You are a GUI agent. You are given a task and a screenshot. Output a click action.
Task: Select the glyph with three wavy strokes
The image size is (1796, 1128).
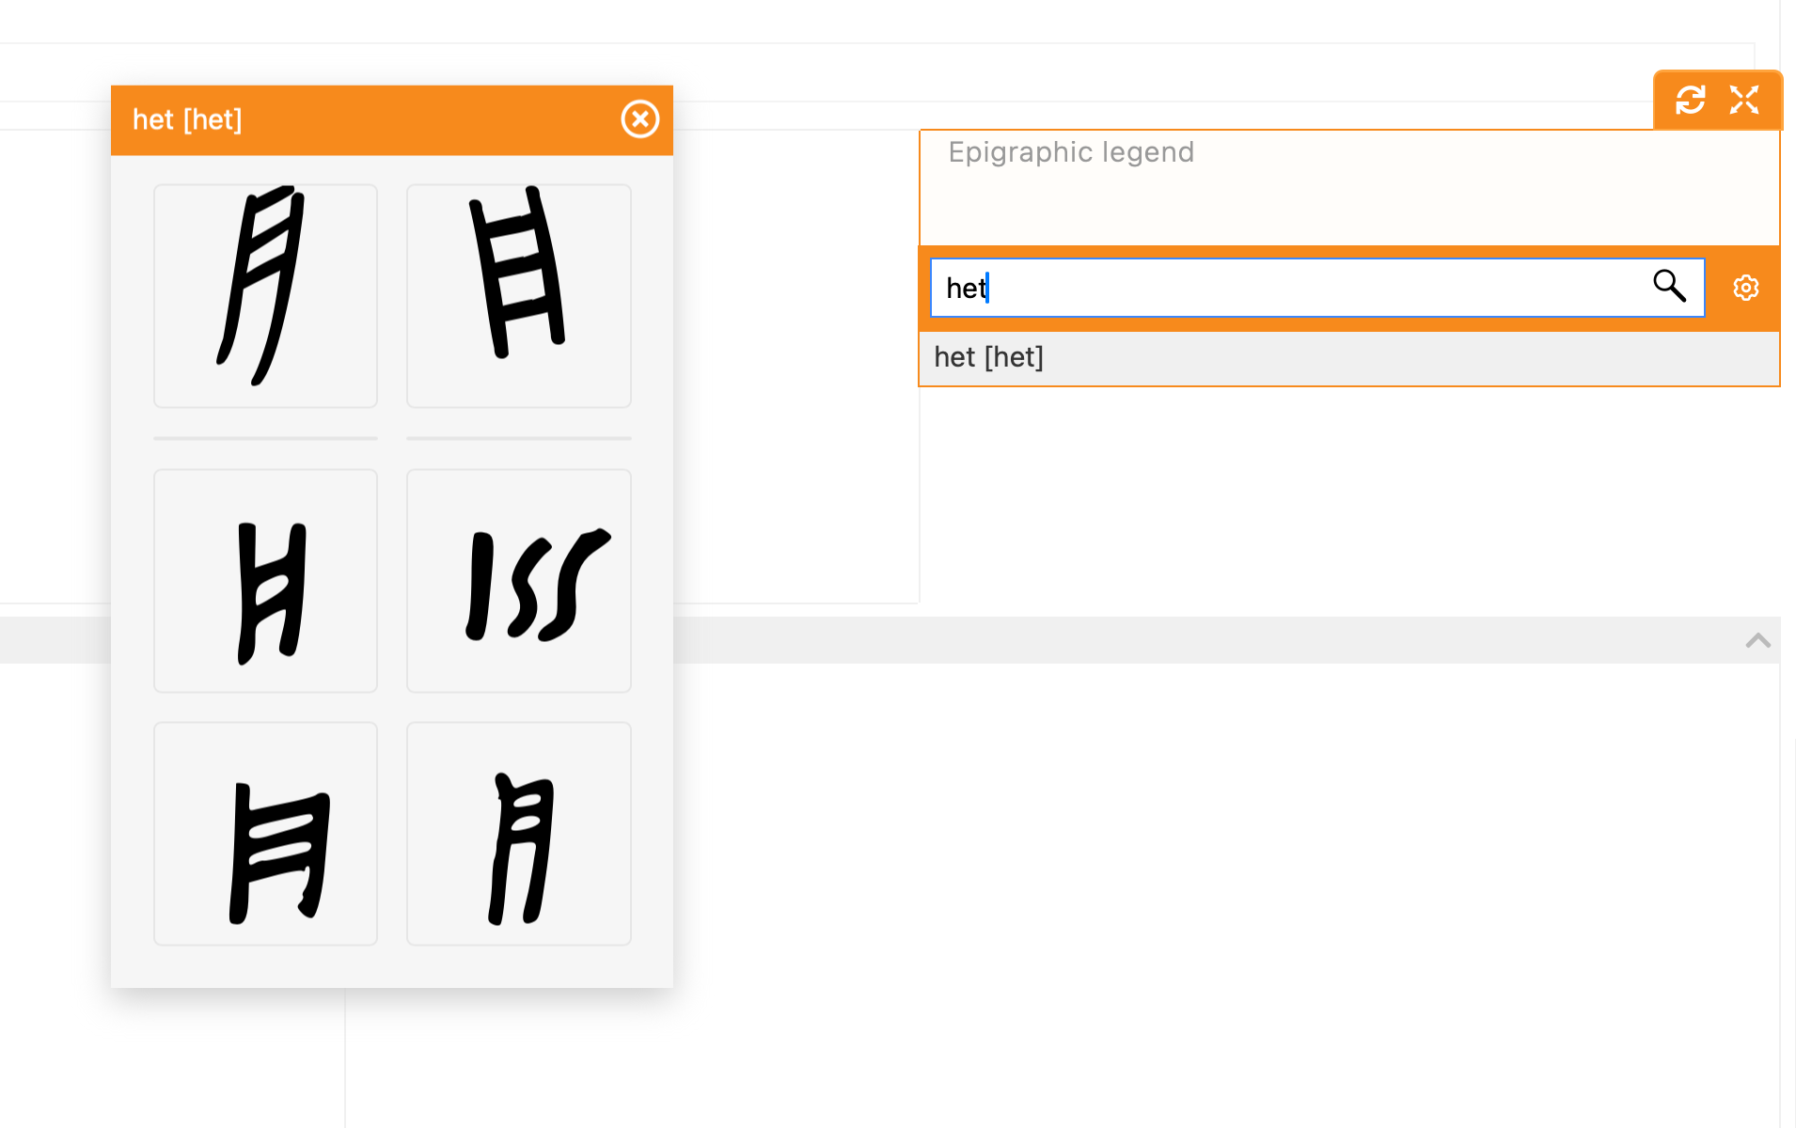tap(518, 581)
